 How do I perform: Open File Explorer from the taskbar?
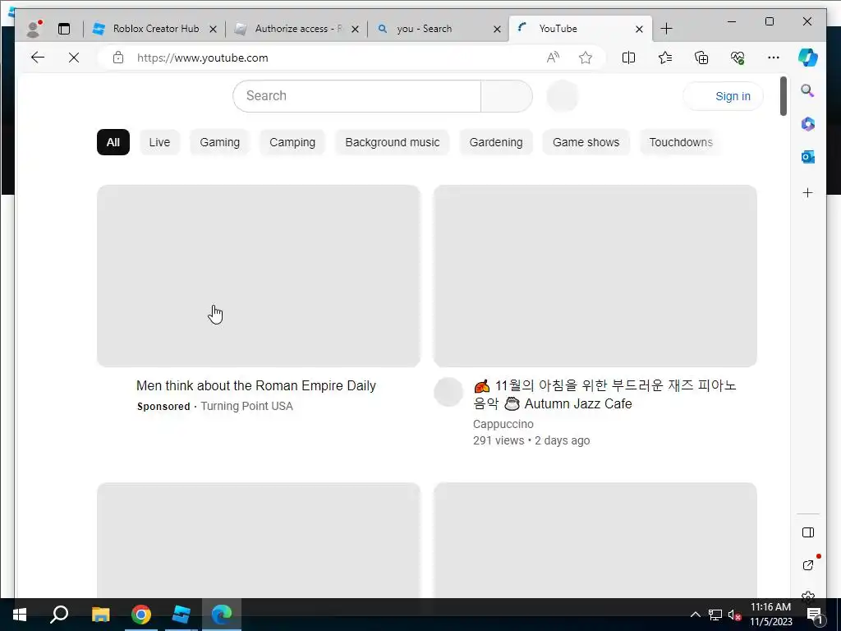click(x=100, y=615)
